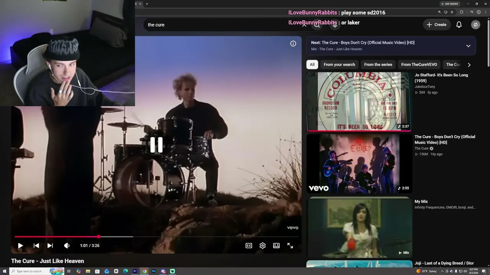The height and width of the screenshot is (275, 490).
Task: Select the 'From TheCureVEVO' filter chip
Action: 419,65
